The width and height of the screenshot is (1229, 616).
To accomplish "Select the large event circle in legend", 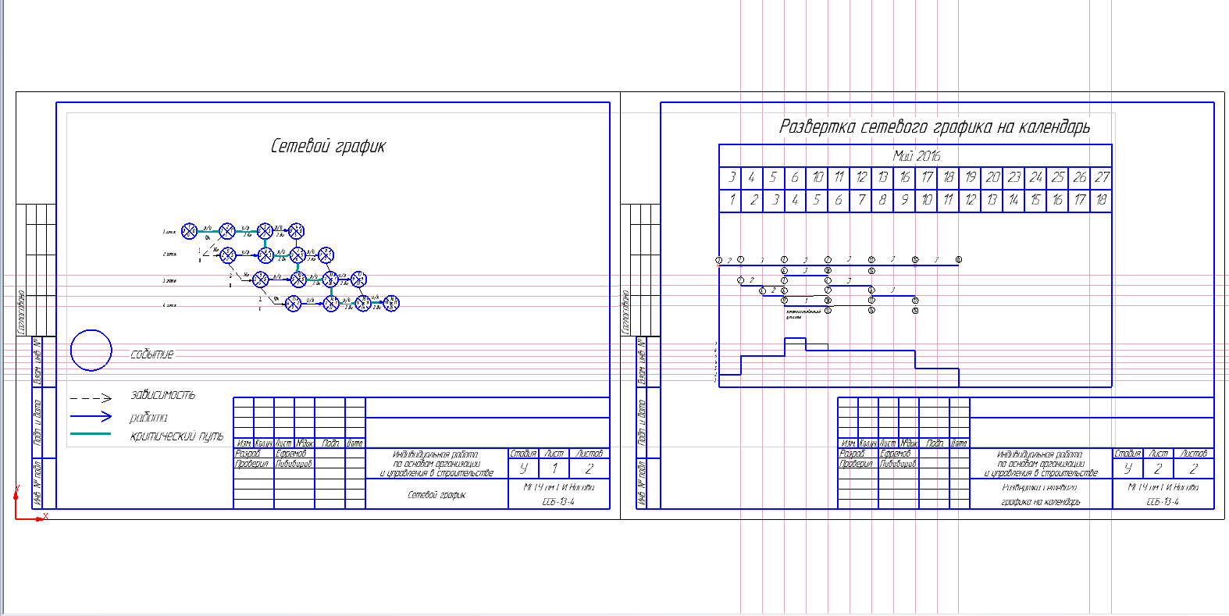I will coord(91,350).
